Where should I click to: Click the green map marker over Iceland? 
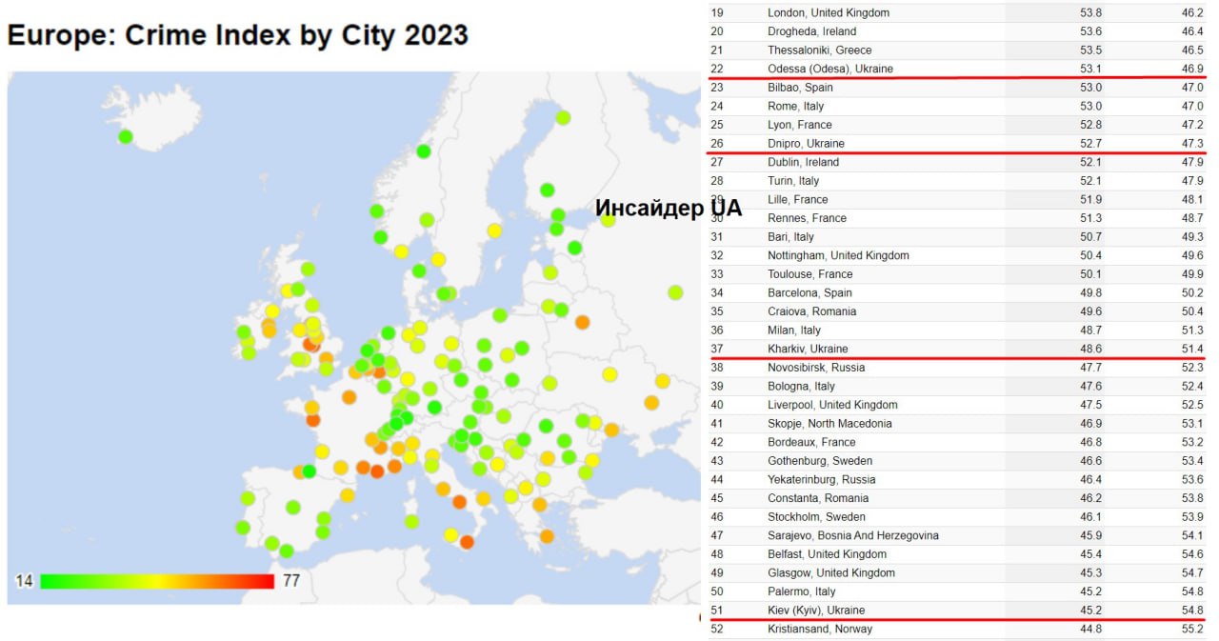125,136
